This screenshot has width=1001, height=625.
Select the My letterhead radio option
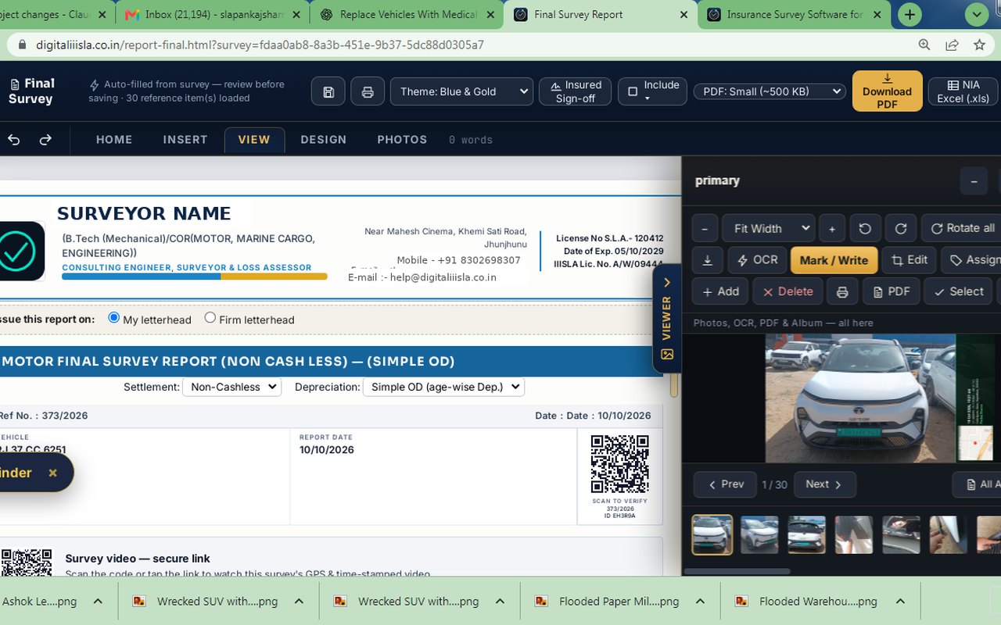click(113, 318)
